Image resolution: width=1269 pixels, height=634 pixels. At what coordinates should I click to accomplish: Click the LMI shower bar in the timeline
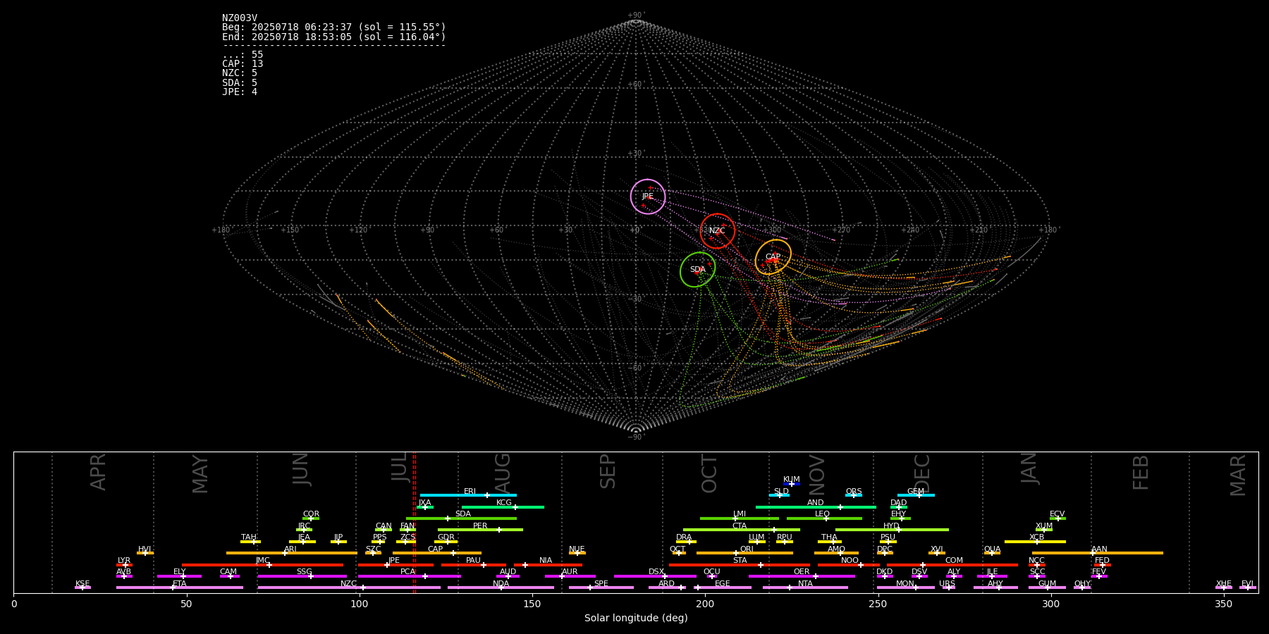coord(739,518)
